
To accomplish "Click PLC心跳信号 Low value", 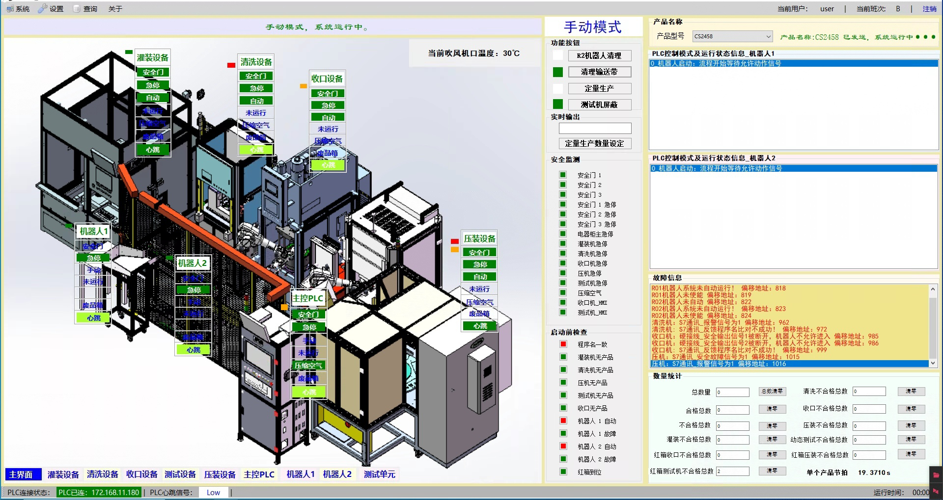I will click(x=213, y=492).
